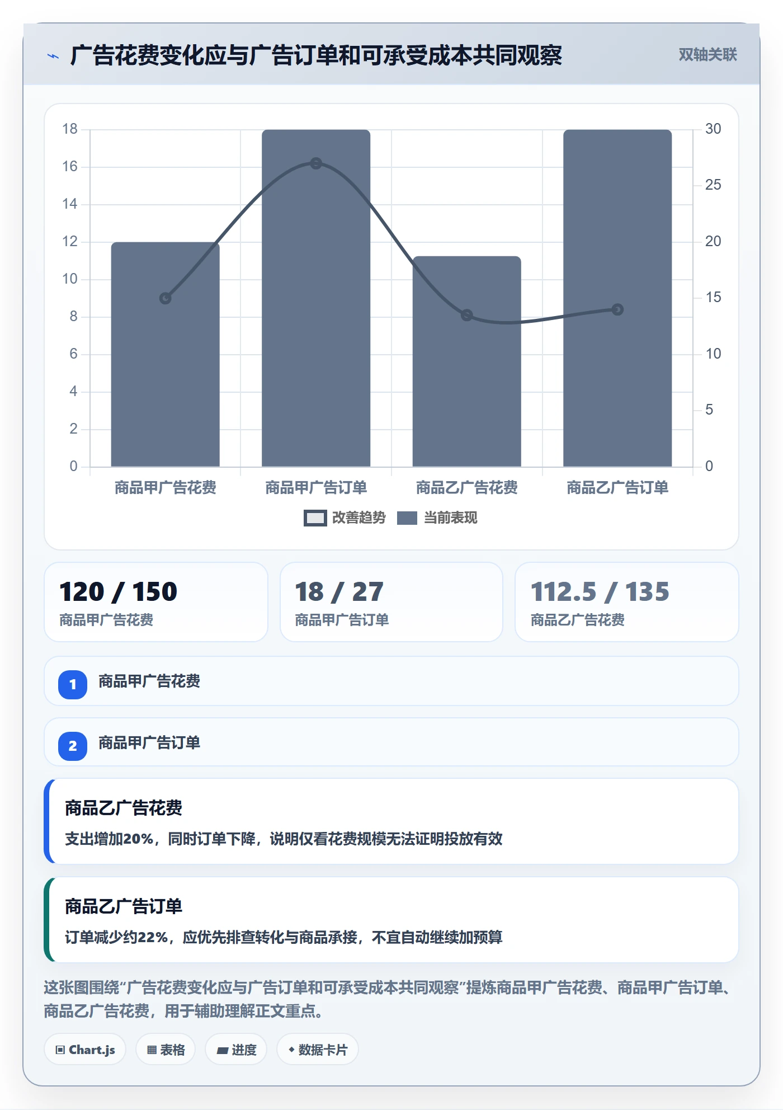Click the 商品甲广告花费 text beside badge 1
This screenshot has height=1110, width=783.
(x=149, y=681)
